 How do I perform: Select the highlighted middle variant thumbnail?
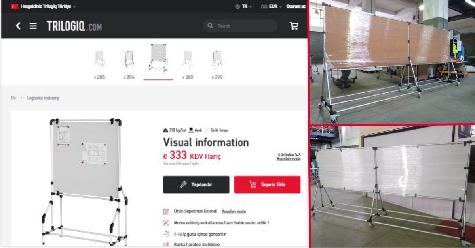coord(158,61)
